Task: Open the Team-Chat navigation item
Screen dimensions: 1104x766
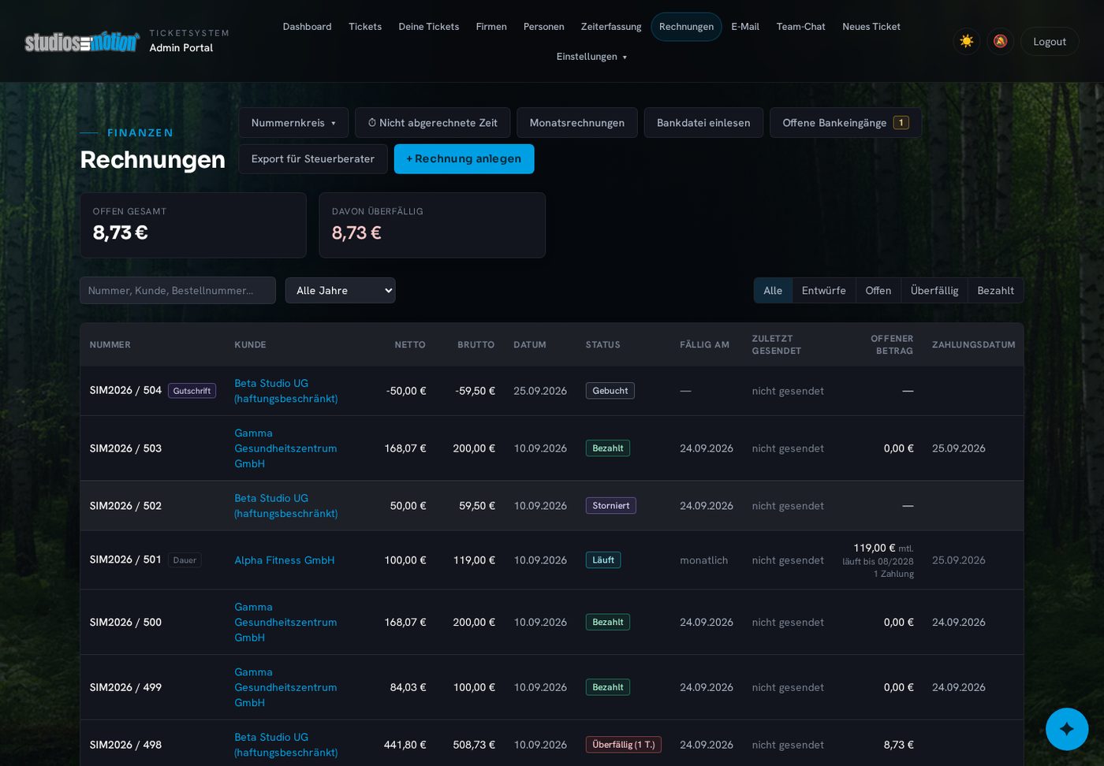Action: point(800,27)
